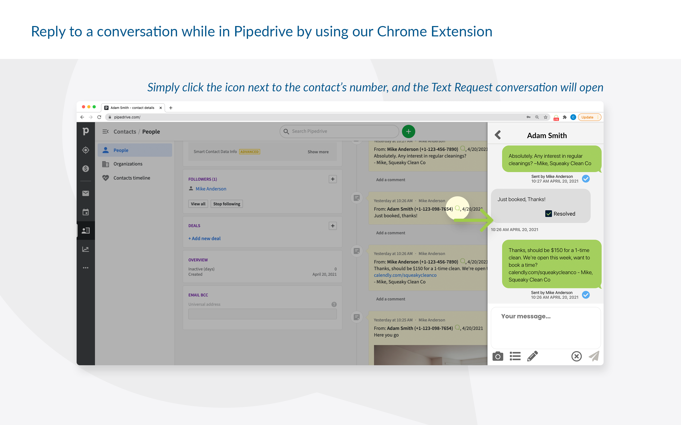Screen dimensions: 681x425
Task: Open Mail envelope icon in sidebar
Action: pos(86,193)
